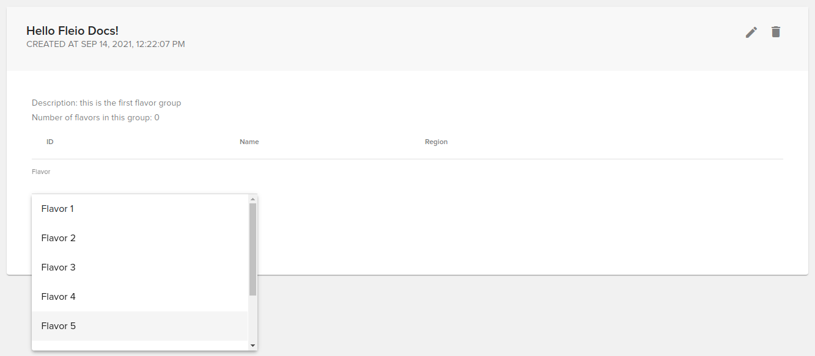This screenshot has height=356, width=815.
Task: Select Flavor 1 from the dropdown list
Action: coord(57,209)
